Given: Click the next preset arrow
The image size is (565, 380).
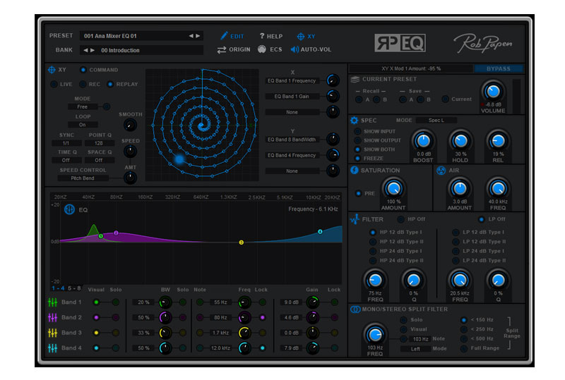Looking at the screenshot, I should click(198, 36).
